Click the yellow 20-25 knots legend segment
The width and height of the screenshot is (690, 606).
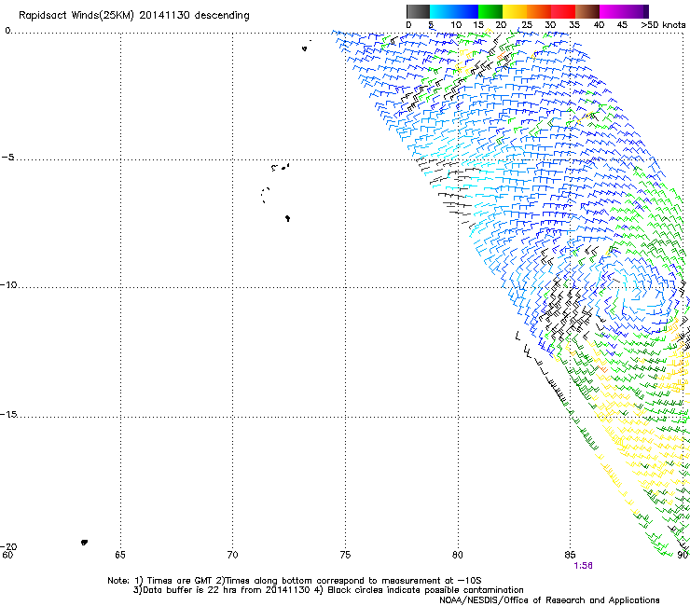[515, 11]
